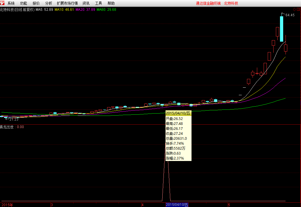Open the 系统 menu
The width and height of the screenshot is (301, 207).
point(11,3)
